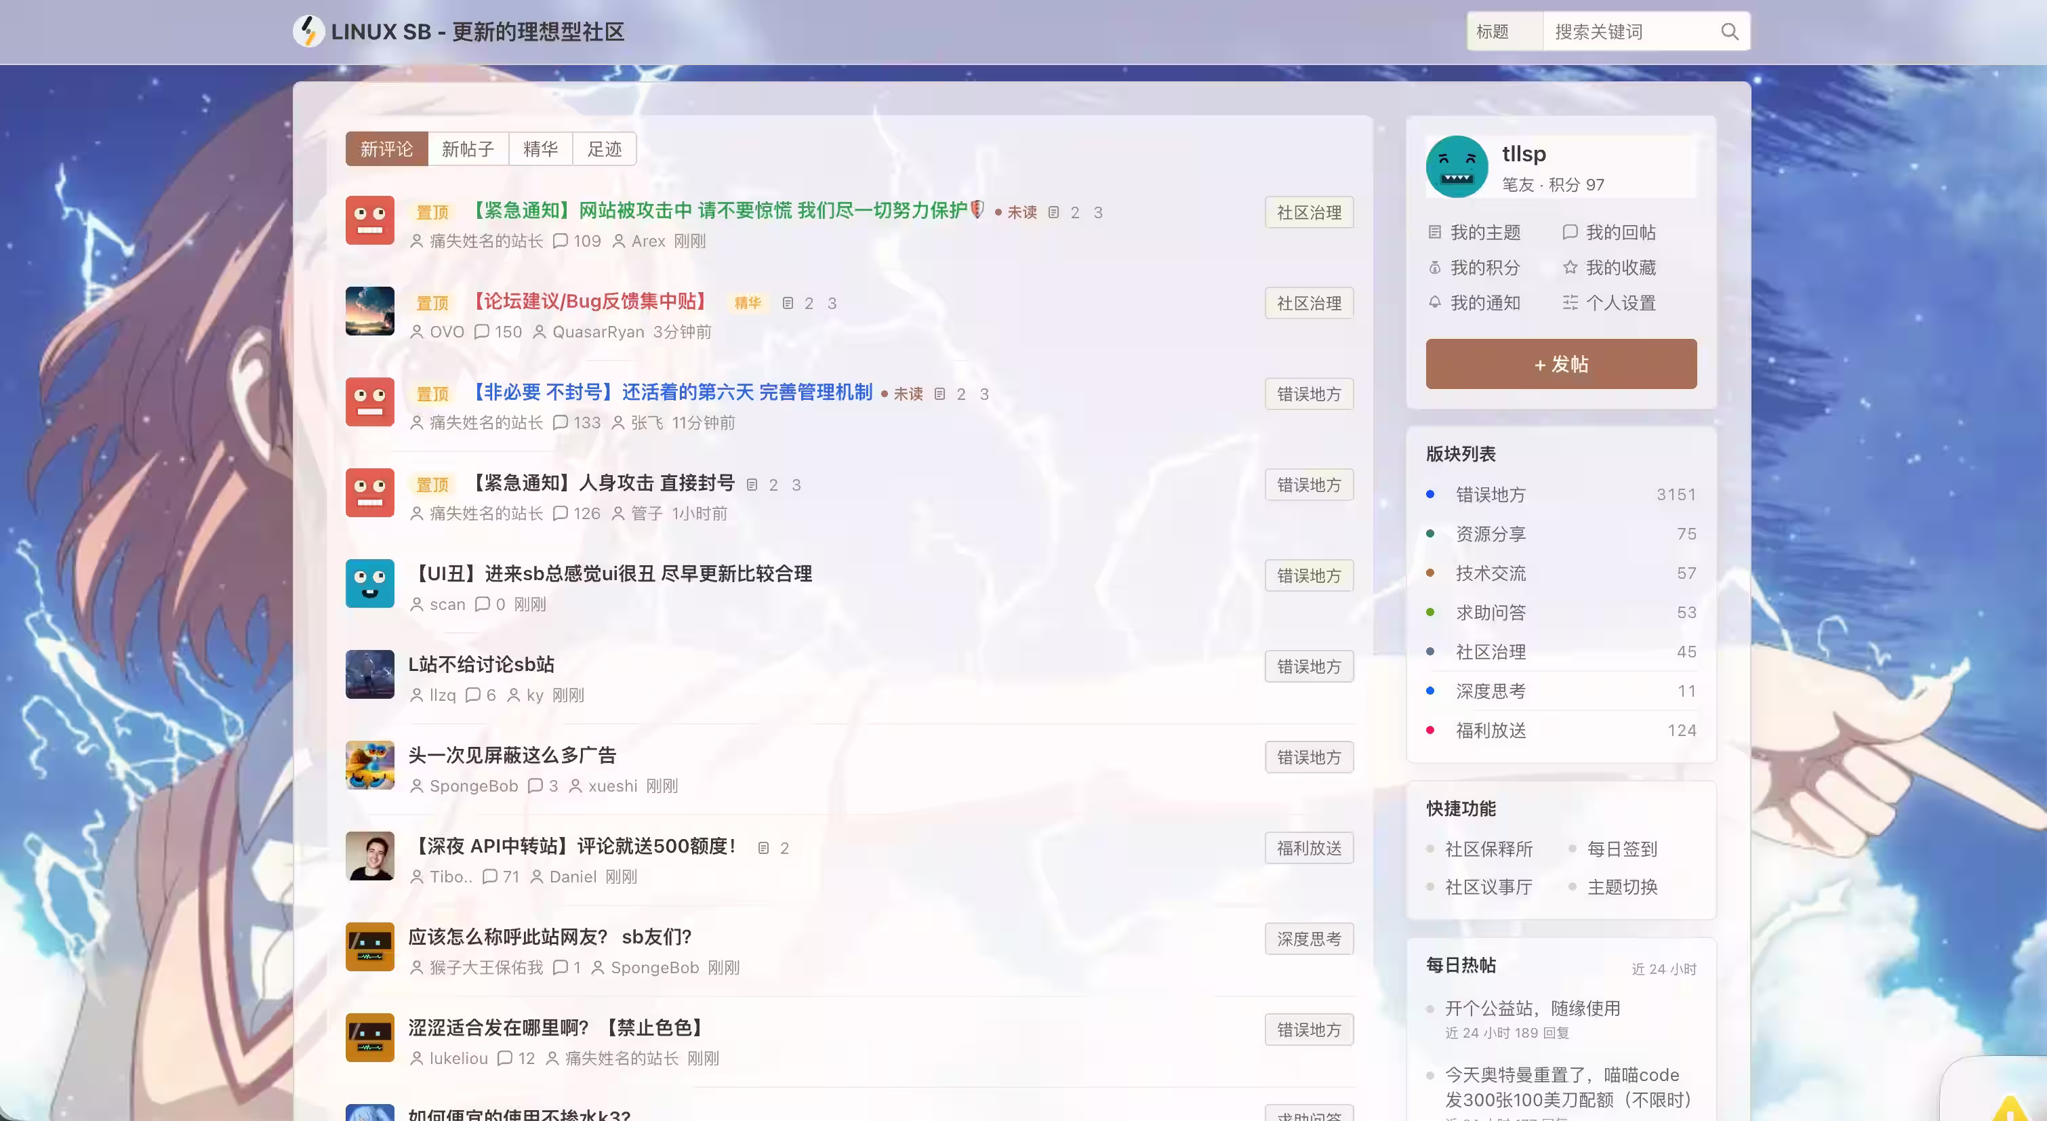Click lukeliou's avatar on 涩涩 post
This screenshot has width=2047, height=1121.
coord(369,1038)
